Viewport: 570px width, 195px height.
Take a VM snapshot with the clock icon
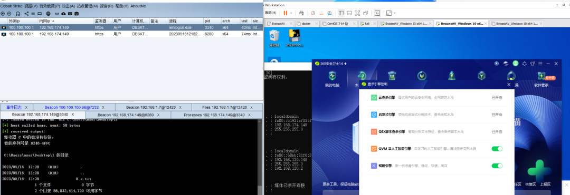click(313, 13)
